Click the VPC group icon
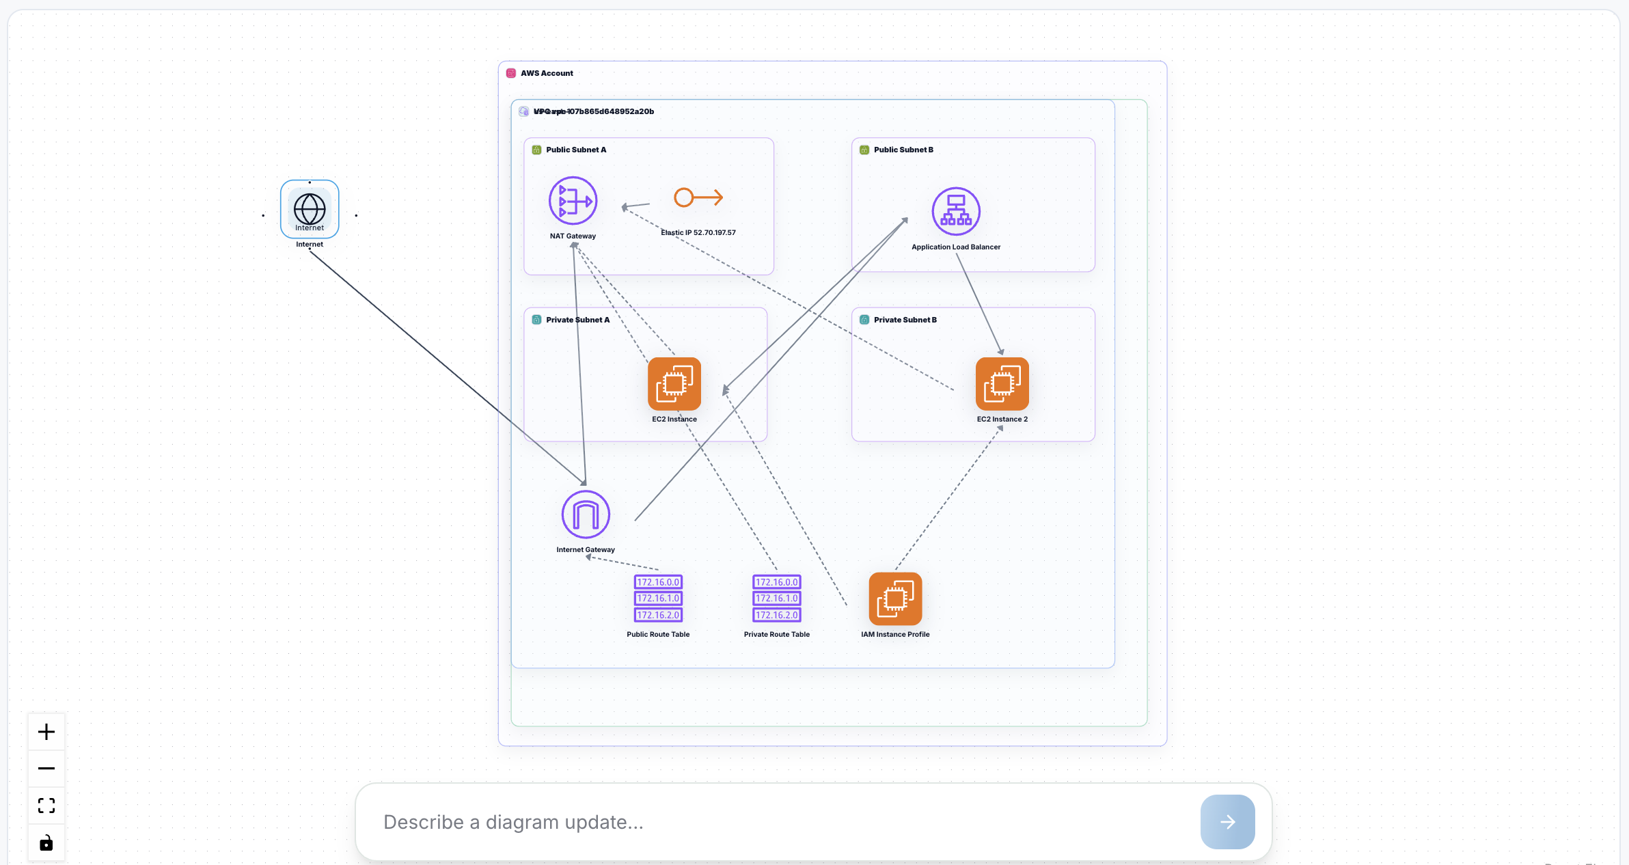The width and height of the screenshot is (1629, 865). coord(524,111)
